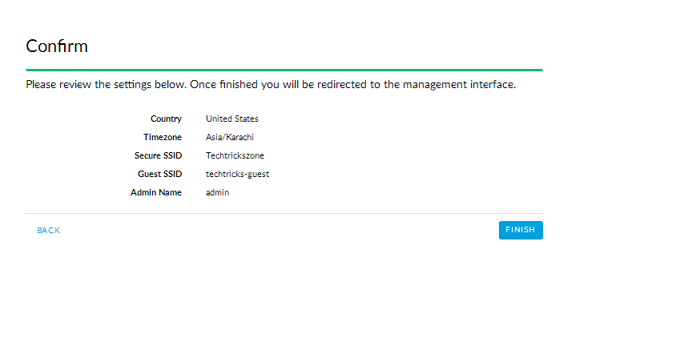The height and width of the screenshot is (342, 688).
Task: Select the Country label
Action: coord(166,119)
